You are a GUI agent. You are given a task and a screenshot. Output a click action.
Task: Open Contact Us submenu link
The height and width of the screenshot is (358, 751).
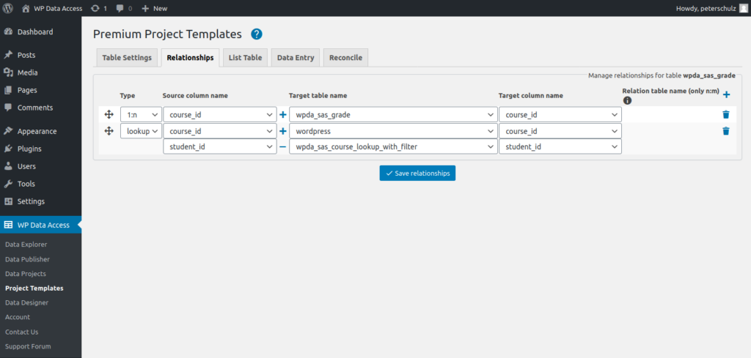(x=21, y=332)
